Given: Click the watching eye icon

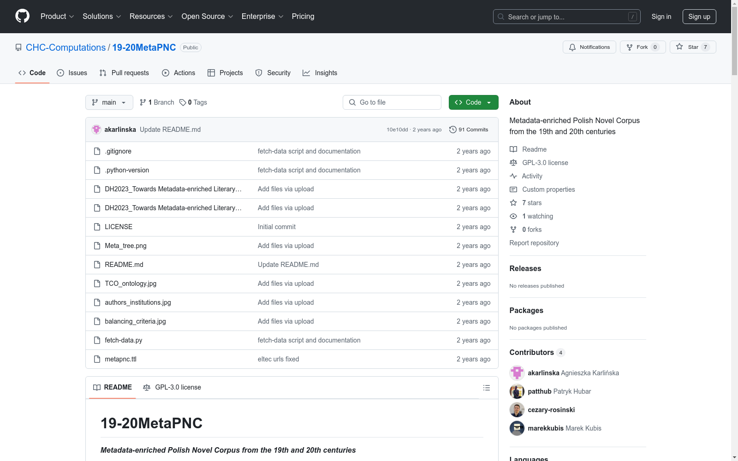Looking at the screenshot, I should click(x=513, y=216).
